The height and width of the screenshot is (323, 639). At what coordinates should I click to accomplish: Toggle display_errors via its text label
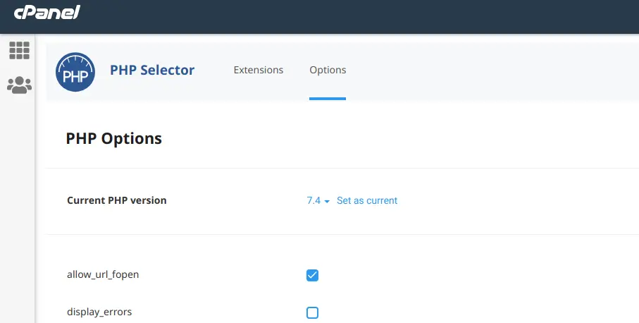click(x=99, y=312)
